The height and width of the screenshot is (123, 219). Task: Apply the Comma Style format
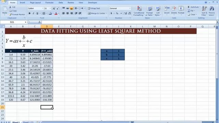(121, 13)
